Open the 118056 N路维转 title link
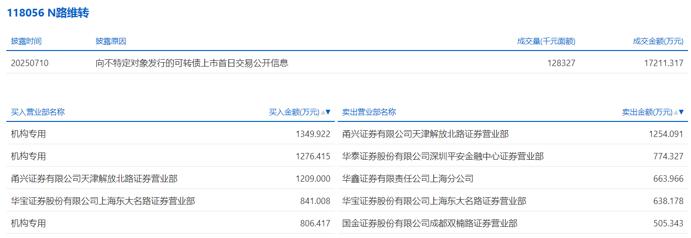The height and width of the screenshot is (238, 691). [48, 13]
